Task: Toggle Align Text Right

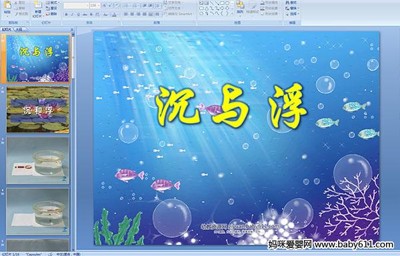Action: point(138,14)
